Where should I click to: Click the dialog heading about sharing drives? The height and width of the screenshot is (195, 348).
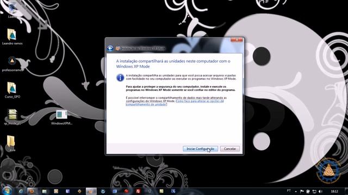click(x=173, y=64)
